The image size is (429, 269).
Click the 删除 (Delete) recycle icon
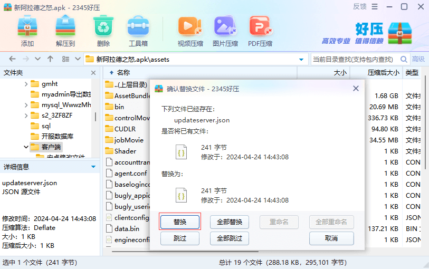coord(103,27)
